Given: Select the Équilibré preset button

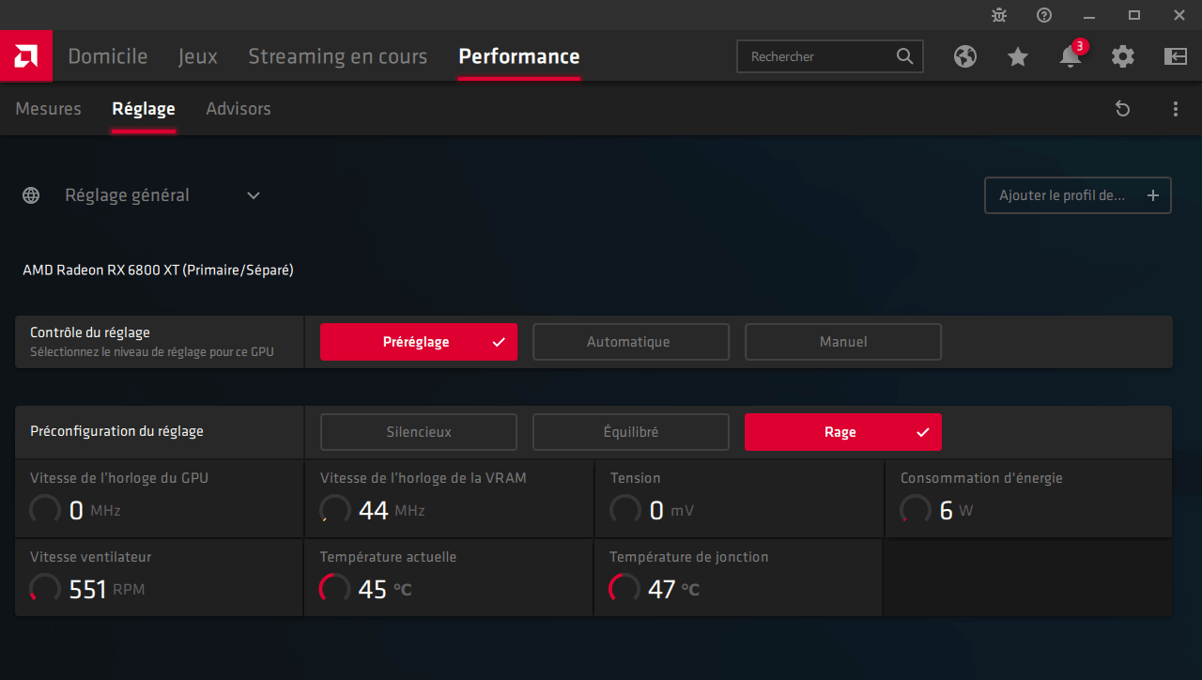Looking at the screenshot, I should click(630, 432).
